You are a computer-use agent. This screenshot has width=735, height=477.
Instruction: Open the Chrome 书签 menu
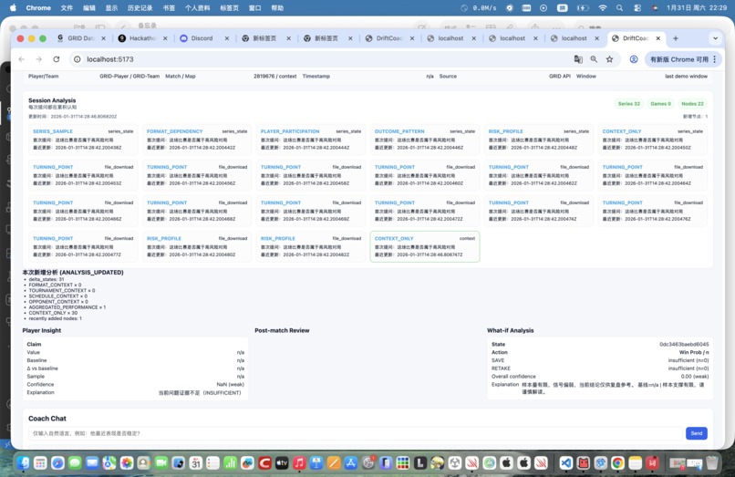(169, 8)
